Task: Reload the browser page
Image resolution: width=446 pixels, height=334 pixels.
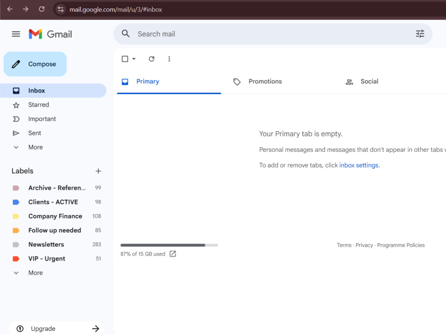Action: (41, 9)
